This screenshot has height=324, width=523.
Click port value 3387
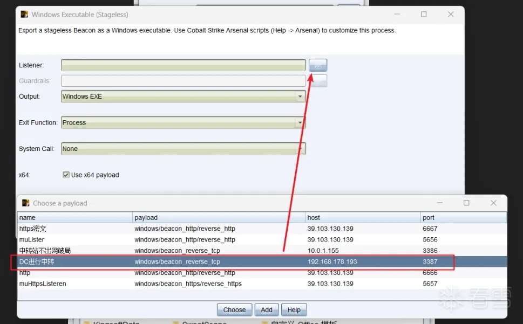pyautogui.click(x=430, y=261)
